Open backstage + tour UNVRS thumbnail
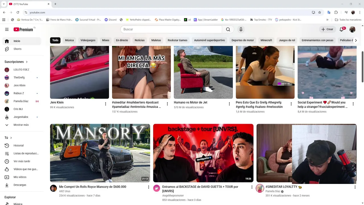 tap(203, 153)
